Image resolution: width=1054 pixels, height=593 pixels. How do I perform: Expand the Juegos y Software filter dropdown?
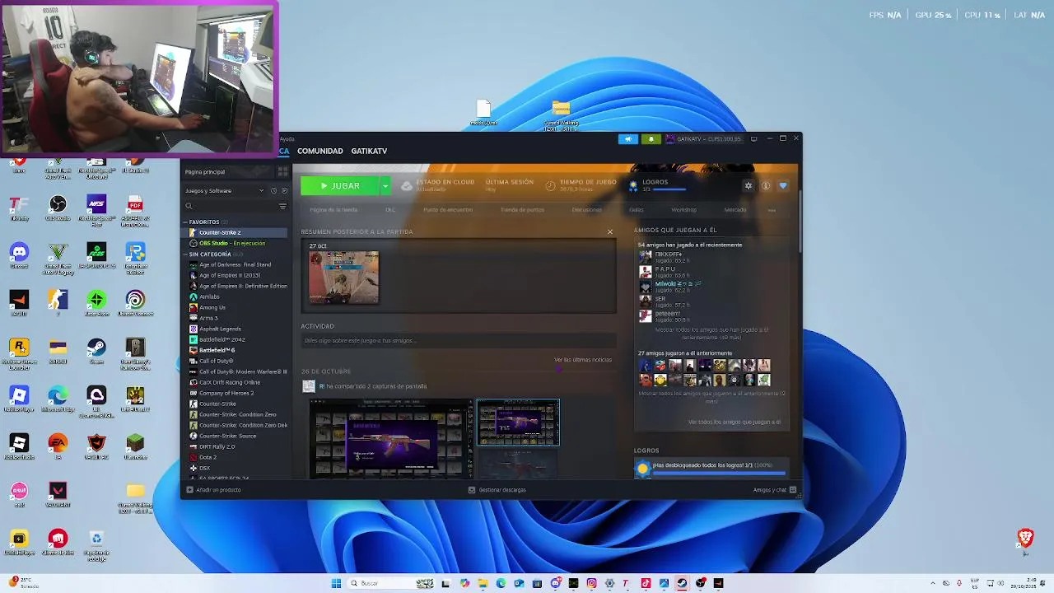coord(262,191)
